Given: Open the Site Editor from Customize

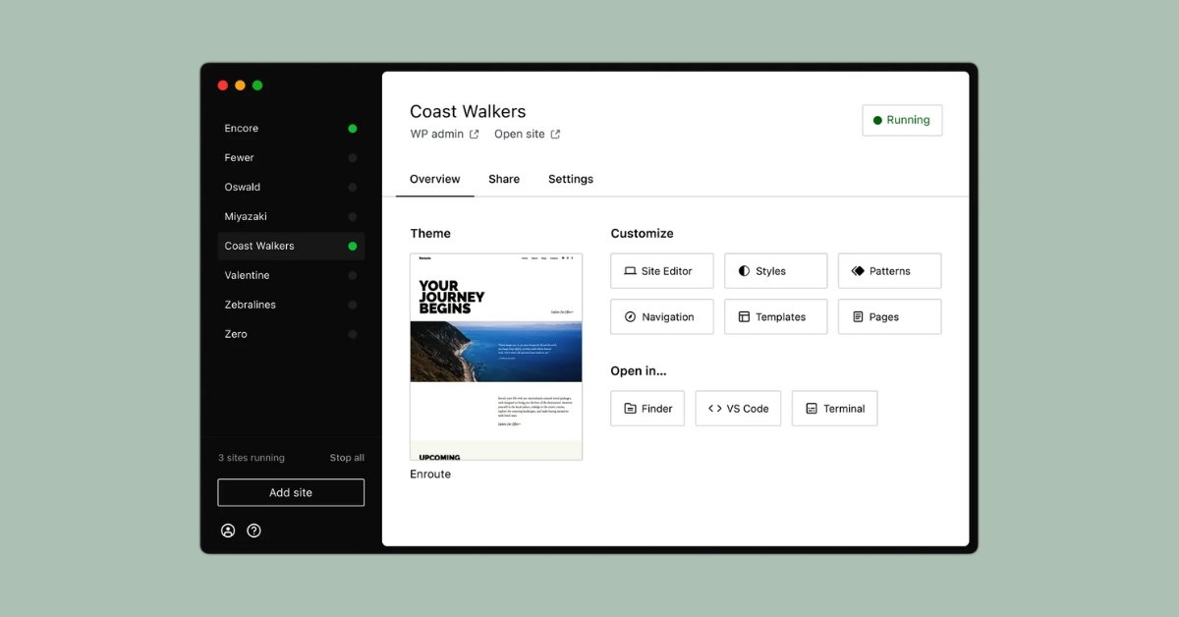Looking at the screenshot, I should (x=661, y=270).
